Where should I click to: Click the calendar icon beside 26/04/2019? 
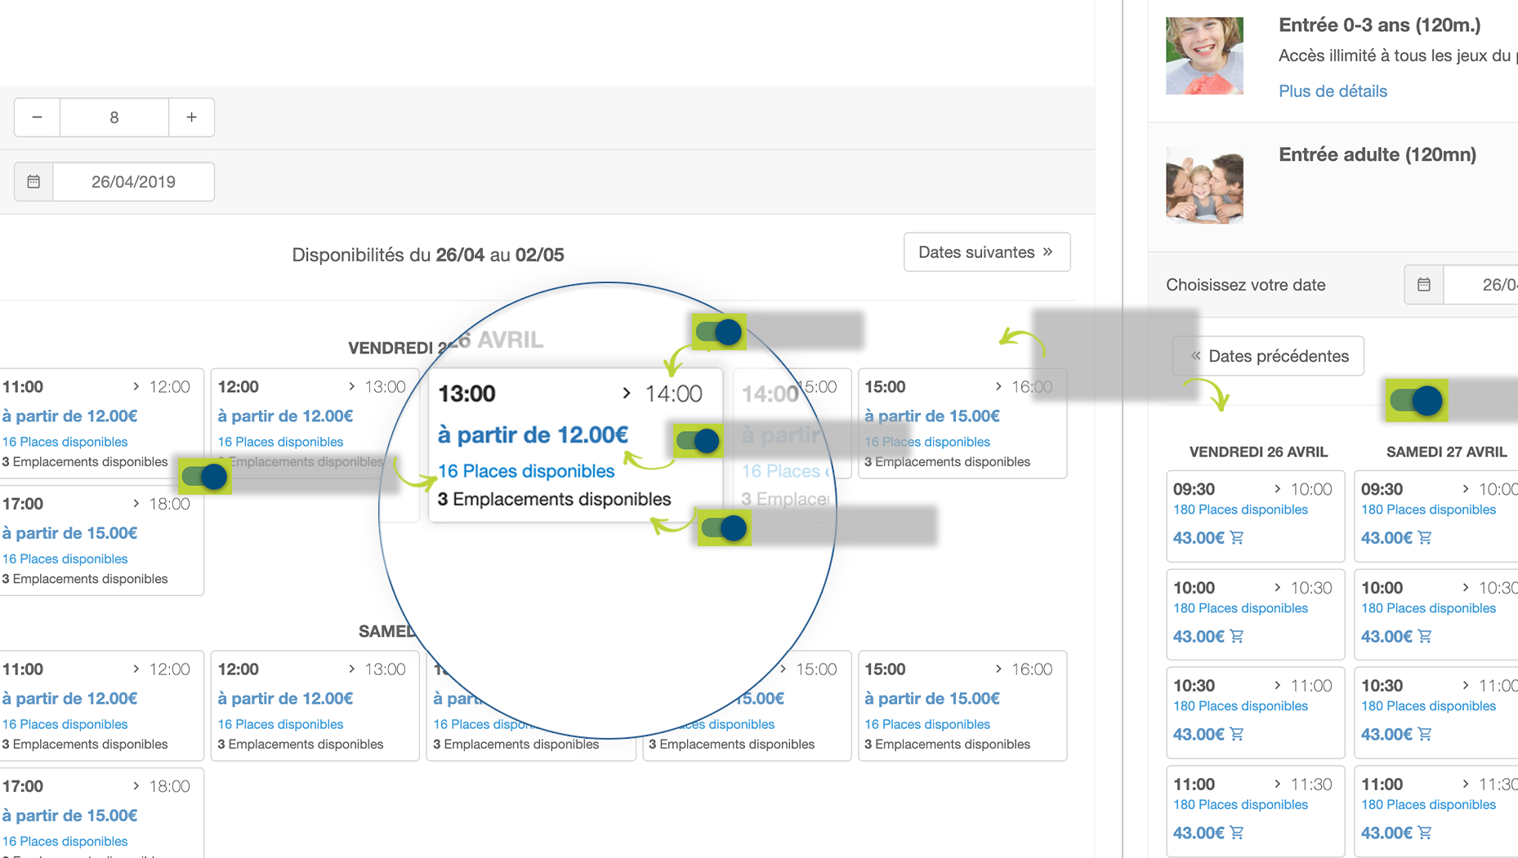(33, 181)
